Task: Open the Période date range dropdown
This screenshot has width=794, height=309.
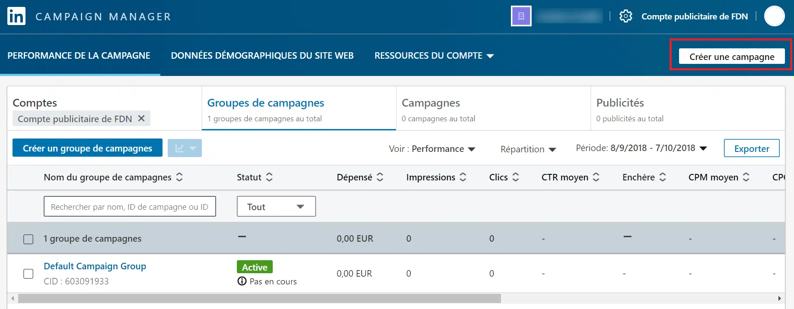Action: 641,148
